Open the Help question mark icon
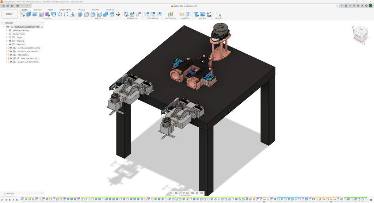 [x=366, y=6]
